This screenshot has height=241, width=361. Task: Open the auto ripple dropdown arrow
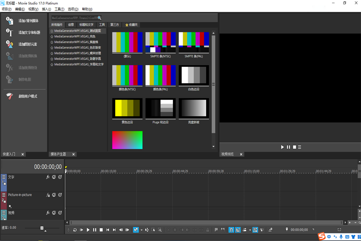click(x=250, y=230)
